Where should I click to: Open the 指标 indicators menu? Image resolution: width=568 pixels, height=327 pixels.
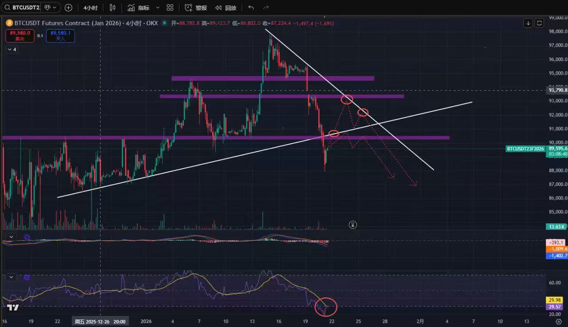tap(139, 8)
